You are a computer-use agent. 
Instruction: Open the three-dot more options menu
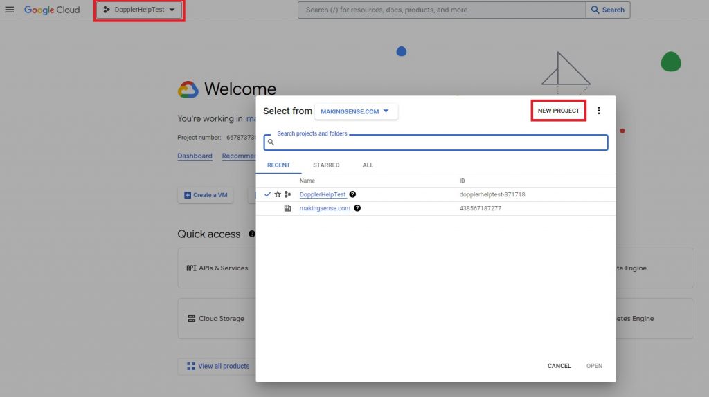click(599, 111)
